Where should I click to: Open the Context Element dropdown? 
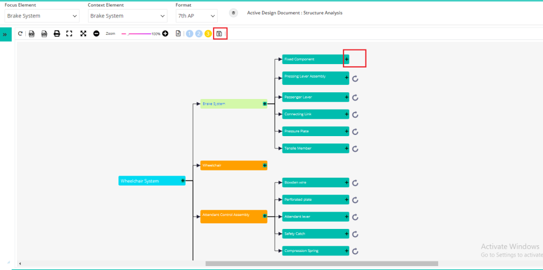[127, 16]
